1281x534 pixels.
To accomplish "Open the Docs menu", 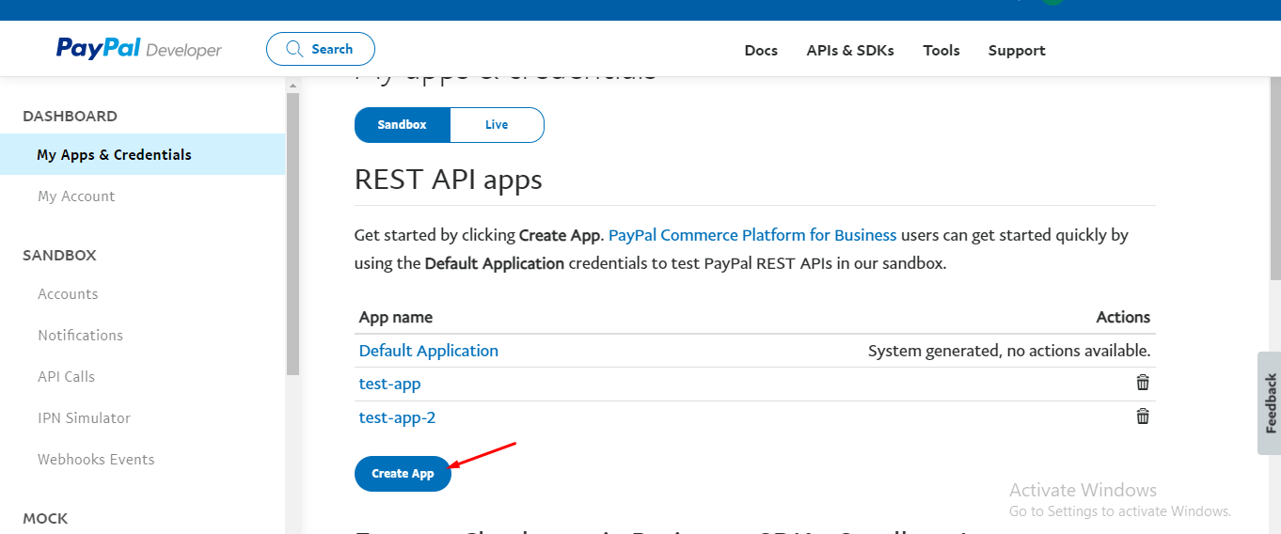I will coord(761,51).
